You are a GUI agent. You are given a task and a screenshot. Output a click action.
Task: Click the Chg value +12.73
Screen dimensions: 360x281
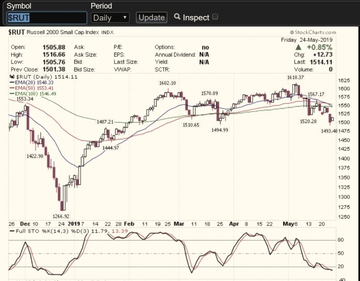pyautogui.click(x=322, y=54)
